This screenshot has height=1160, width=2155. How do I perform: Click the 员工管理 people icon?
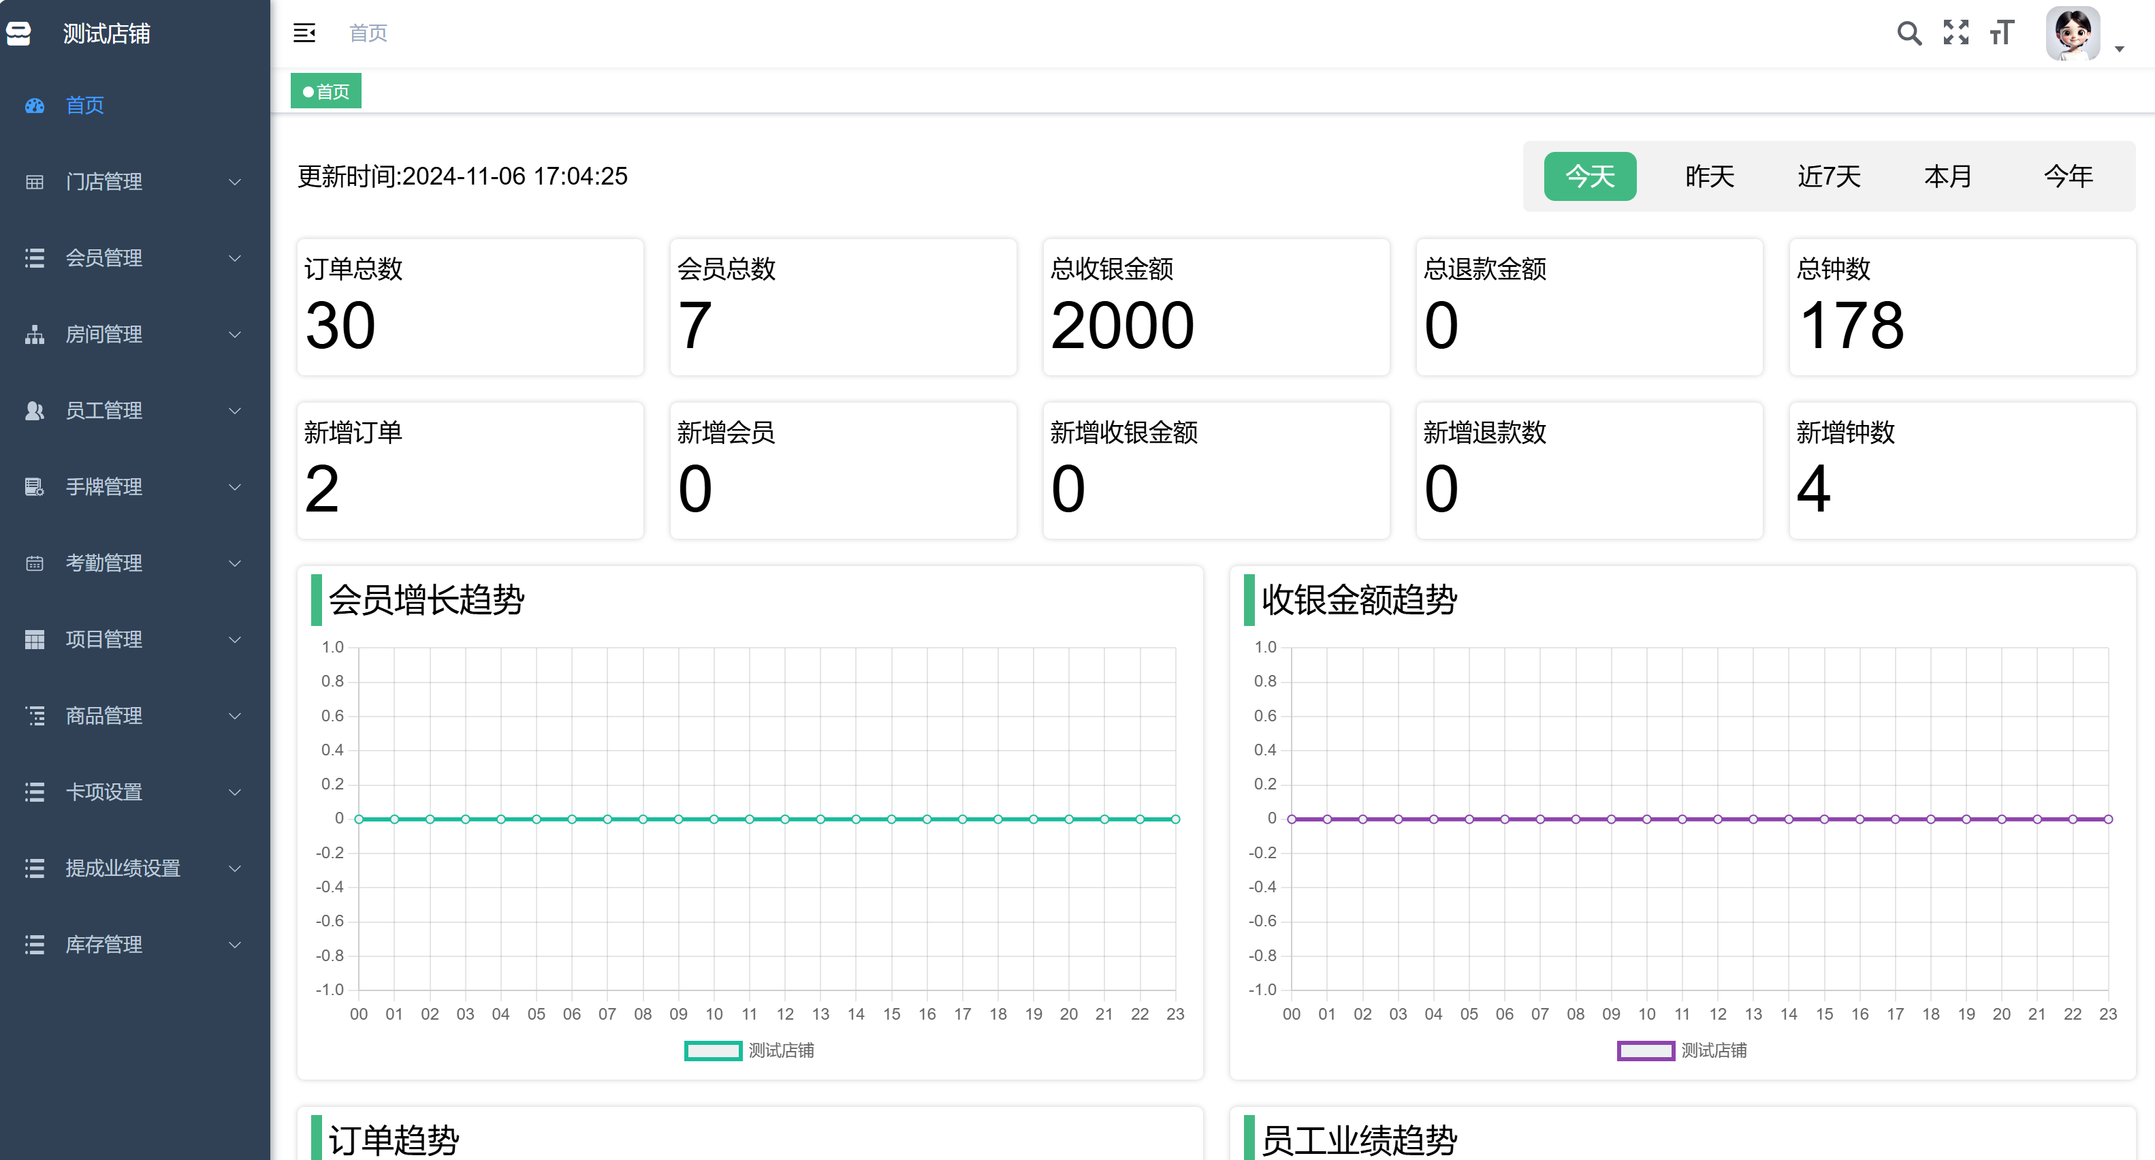(34, 410)
